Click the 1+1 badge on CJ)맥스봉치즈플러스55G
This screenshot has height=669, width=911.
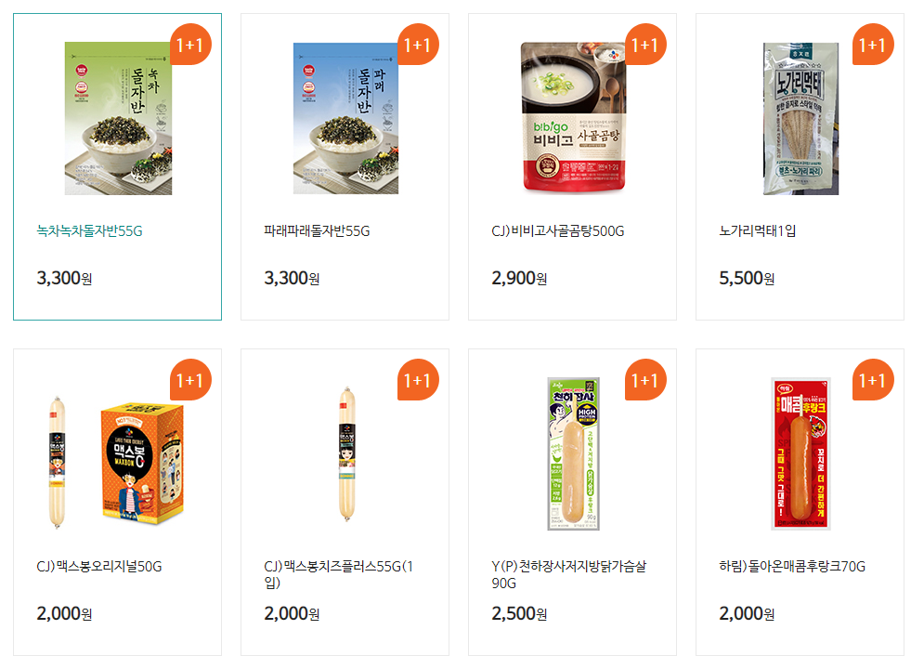[418, 380]
